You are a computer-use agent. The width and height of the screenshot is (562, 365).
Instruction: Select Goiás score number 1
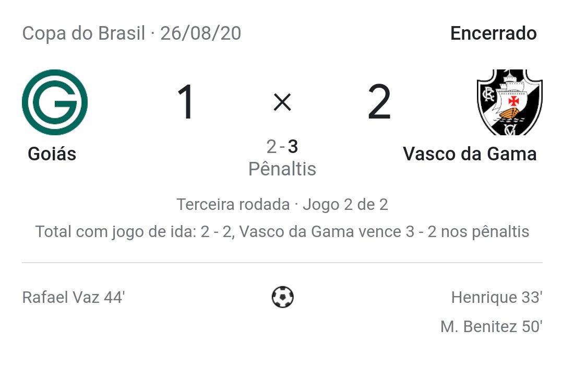click(x=185, y=103)
